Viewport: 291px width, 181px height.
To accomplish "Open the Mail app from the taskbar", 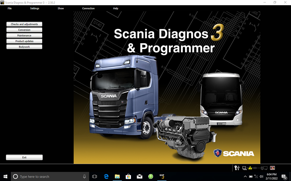I will pos(140,177).
